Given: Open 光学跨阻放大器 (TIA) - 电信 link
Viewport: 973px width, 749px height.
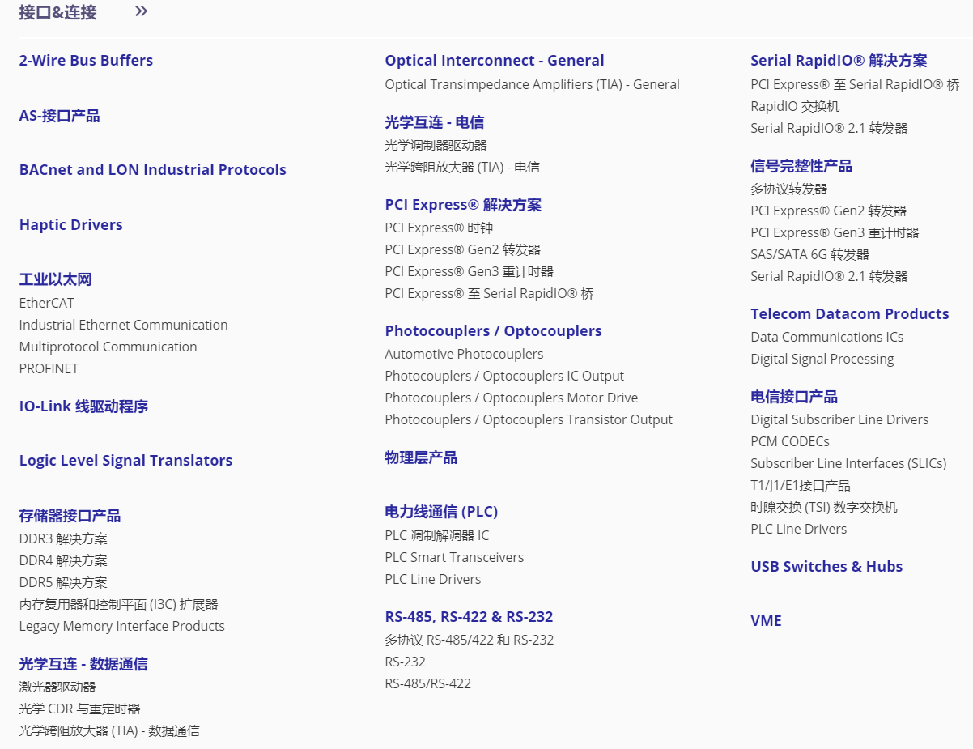Looking at the screenshot, I should point(462,168).
